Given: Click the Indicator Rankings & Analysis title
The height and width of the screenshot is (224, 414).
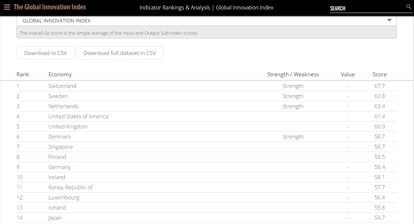Looking at the screenshot, I should pyautogui.click(x=174, y=7).
